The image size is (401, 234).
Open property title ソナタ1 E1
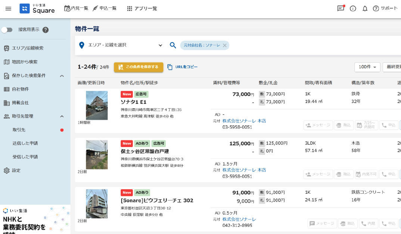134,102
